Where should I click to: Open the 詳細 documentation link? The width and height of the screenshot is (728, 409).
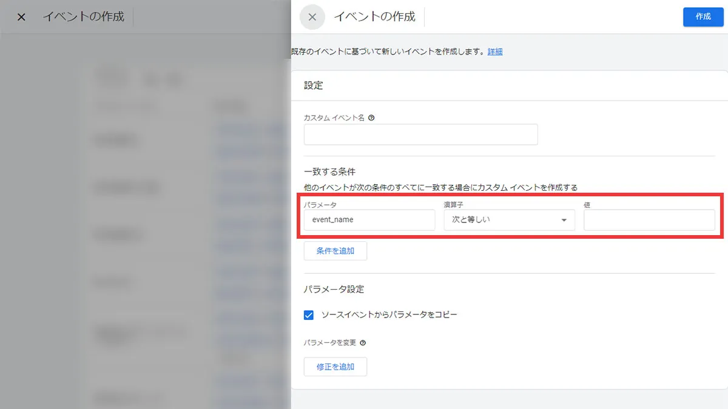[x=494, y=52]
